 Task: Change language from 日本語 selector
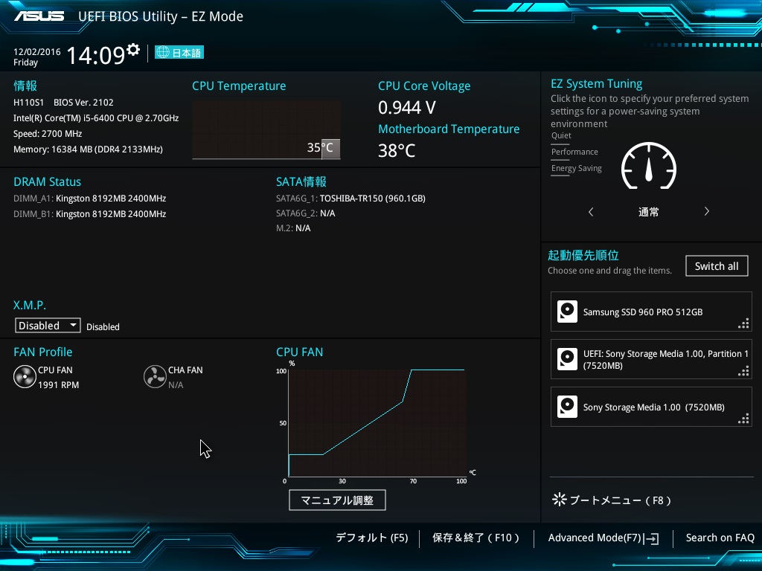coord(179,53)
